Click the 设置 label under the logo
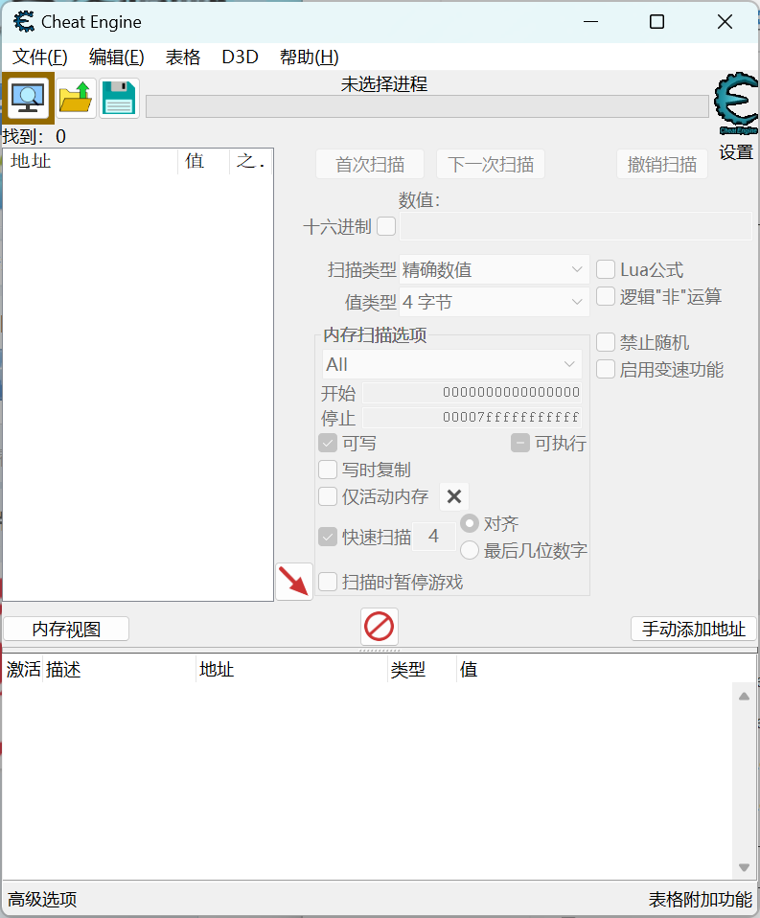Screen dimensions: 760x918 click(736, 152)
